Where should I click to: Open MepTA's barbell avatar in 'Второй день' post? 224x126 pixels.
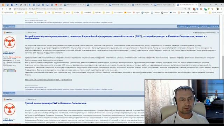click(x=9, y=42)
